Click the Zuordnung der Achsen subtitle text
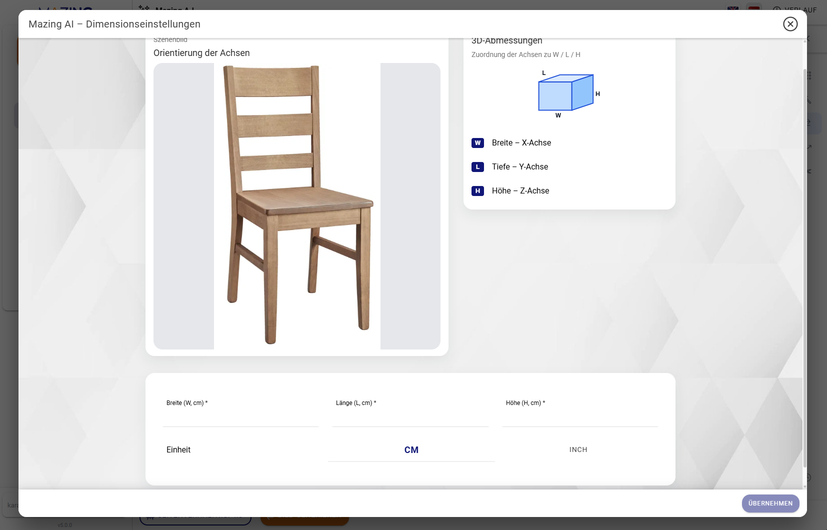The height and width of the screenshot is (530, 827). (525, 54)
